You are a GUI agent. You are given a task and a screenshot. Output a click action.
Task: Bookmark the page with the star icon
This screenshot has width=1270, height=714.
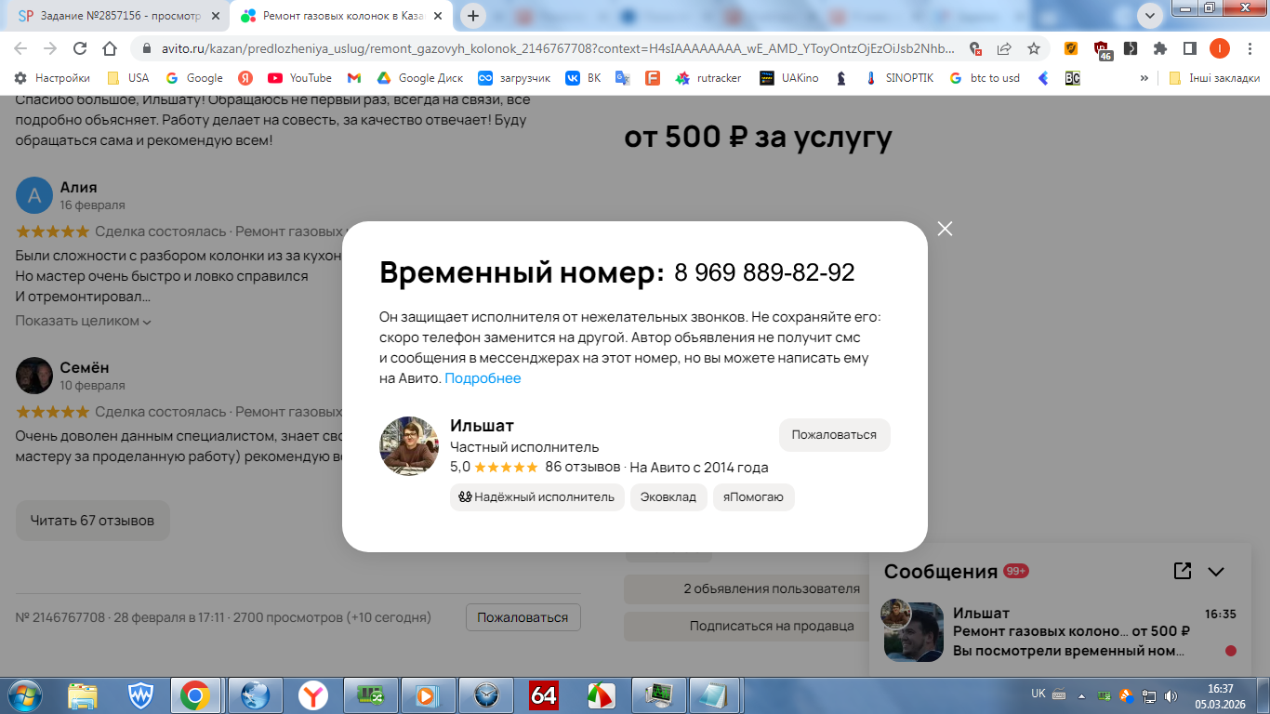[x=1034, y=48]
